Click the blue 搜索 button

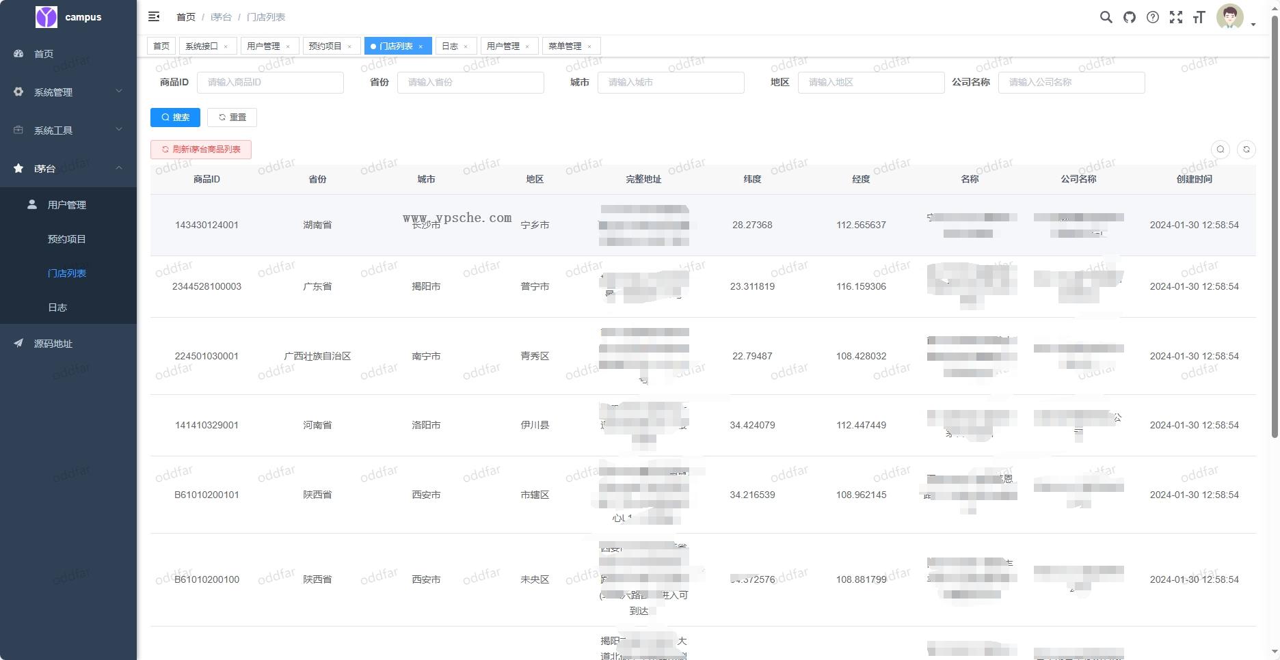tap(175, 117)
